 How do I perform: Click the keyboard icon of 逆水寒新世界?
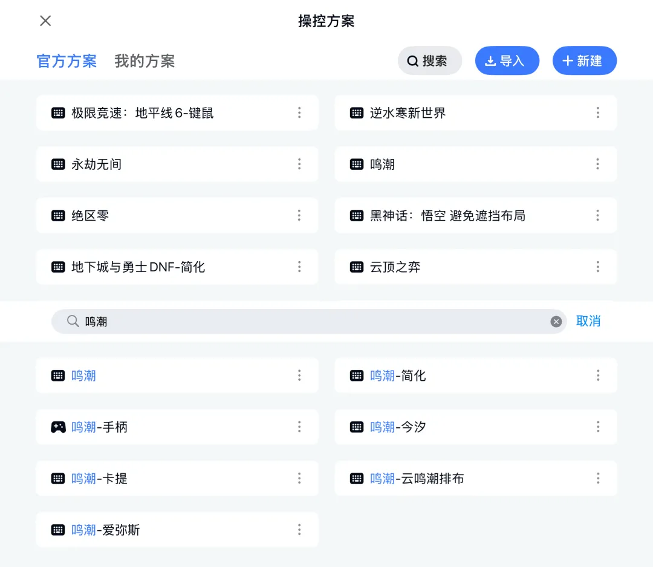coord(357,113)
